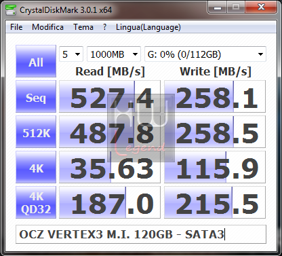Viewport: 282px width, 256px height.
Task: Start the 4K QD32 benchmark test
Action: [x=36, y=202]
